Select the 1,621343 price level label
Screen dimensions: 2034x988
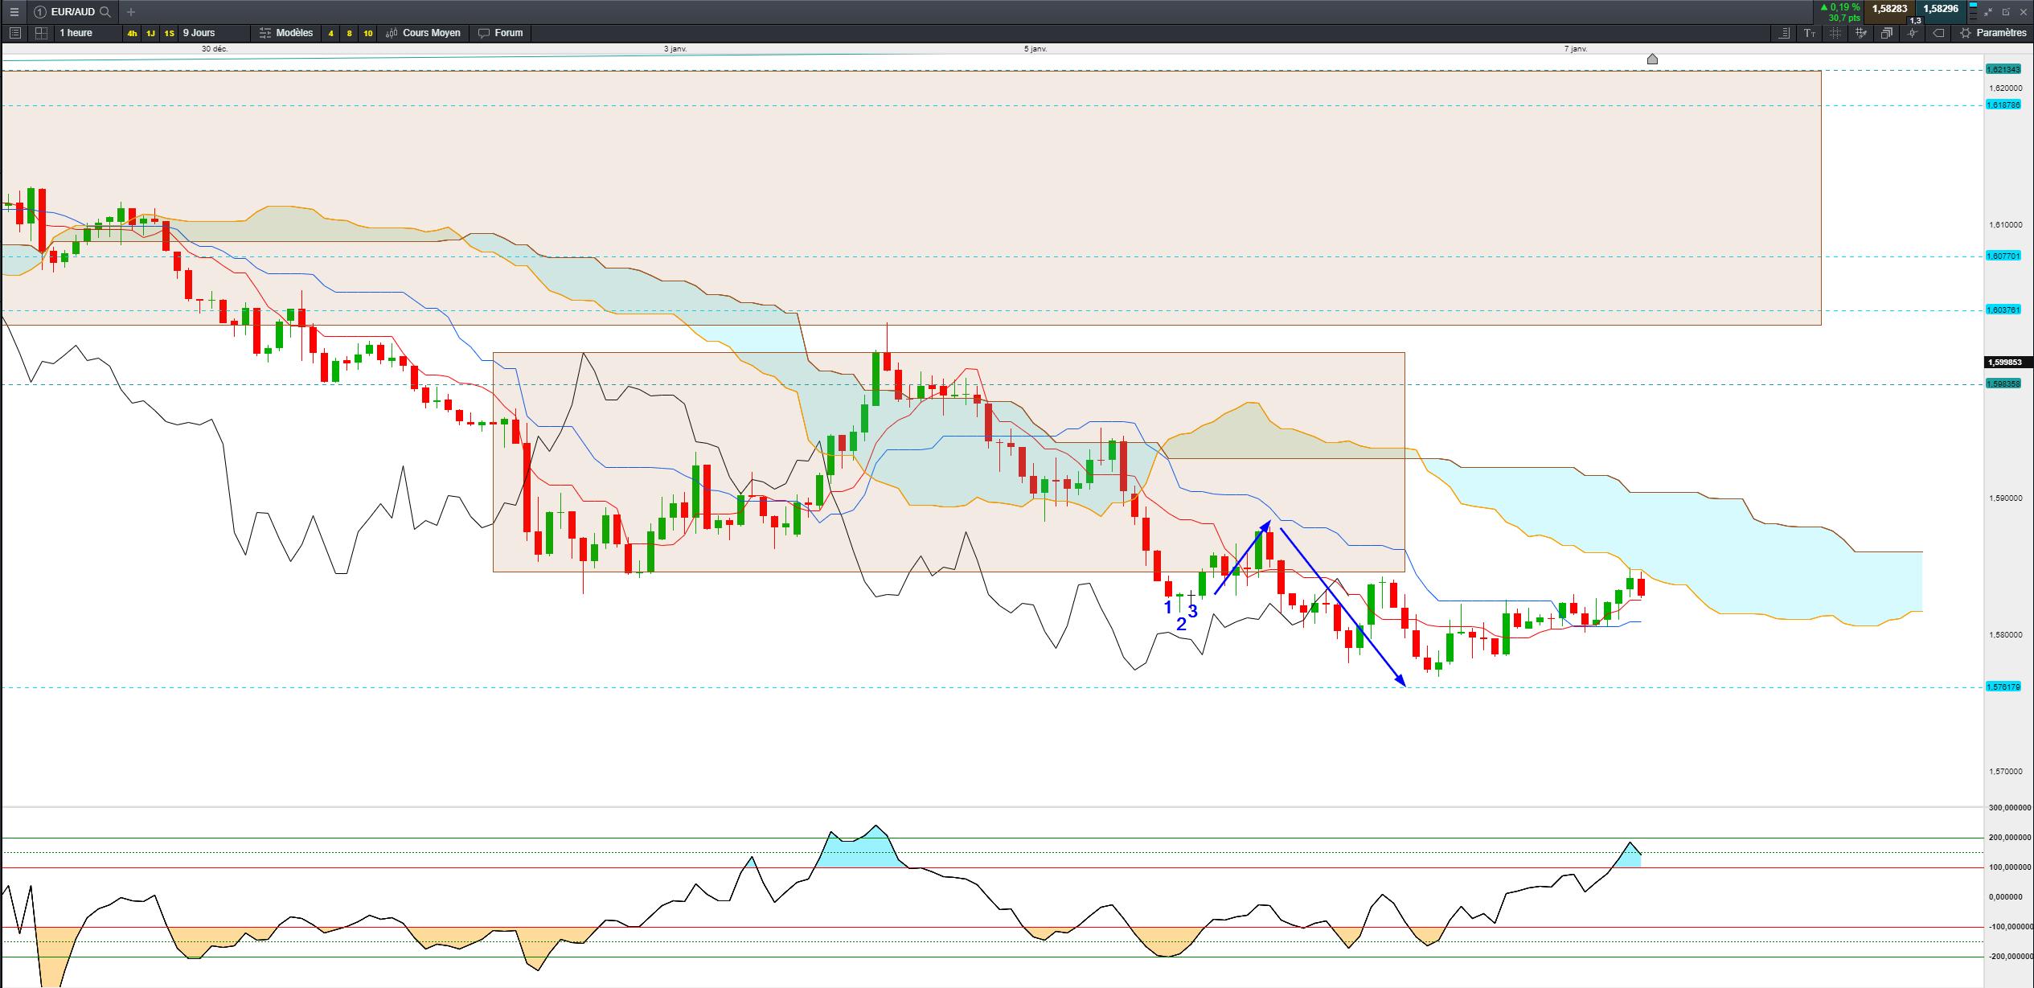pos(2003,70)
